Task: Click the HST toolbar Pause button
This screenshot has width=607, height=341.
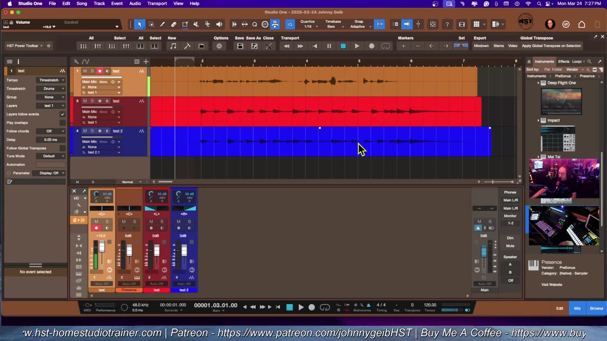Action: tap(329, 46)
